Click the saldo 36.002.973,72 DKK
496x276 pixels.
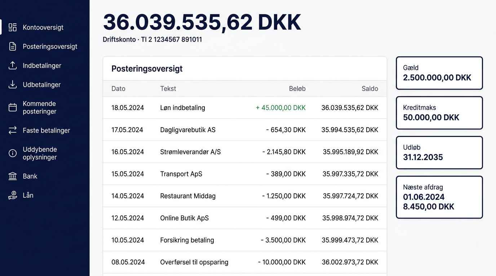click(x=350, y=262)
